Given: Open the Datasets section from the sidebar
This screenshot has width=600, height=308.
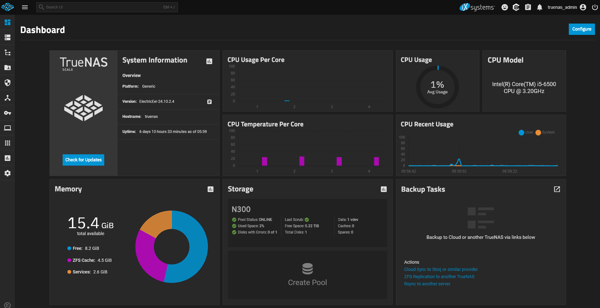Looking at the screenshot, I should [8, 52].
